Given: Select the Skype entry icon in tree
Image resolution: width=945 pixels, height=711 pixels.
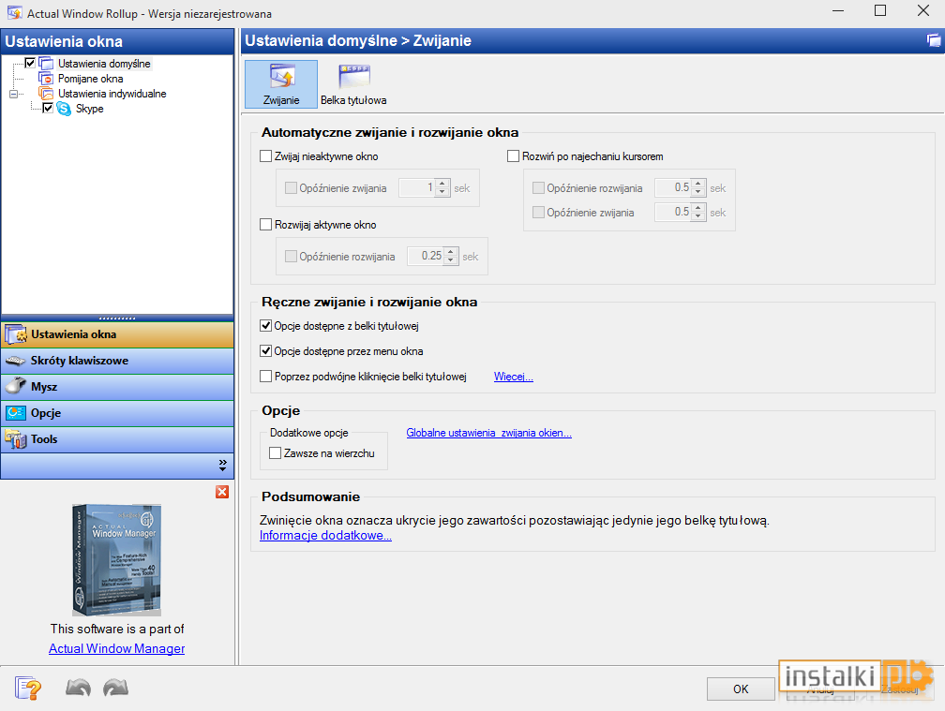Looking at the screenshot, I should (64, 109).
